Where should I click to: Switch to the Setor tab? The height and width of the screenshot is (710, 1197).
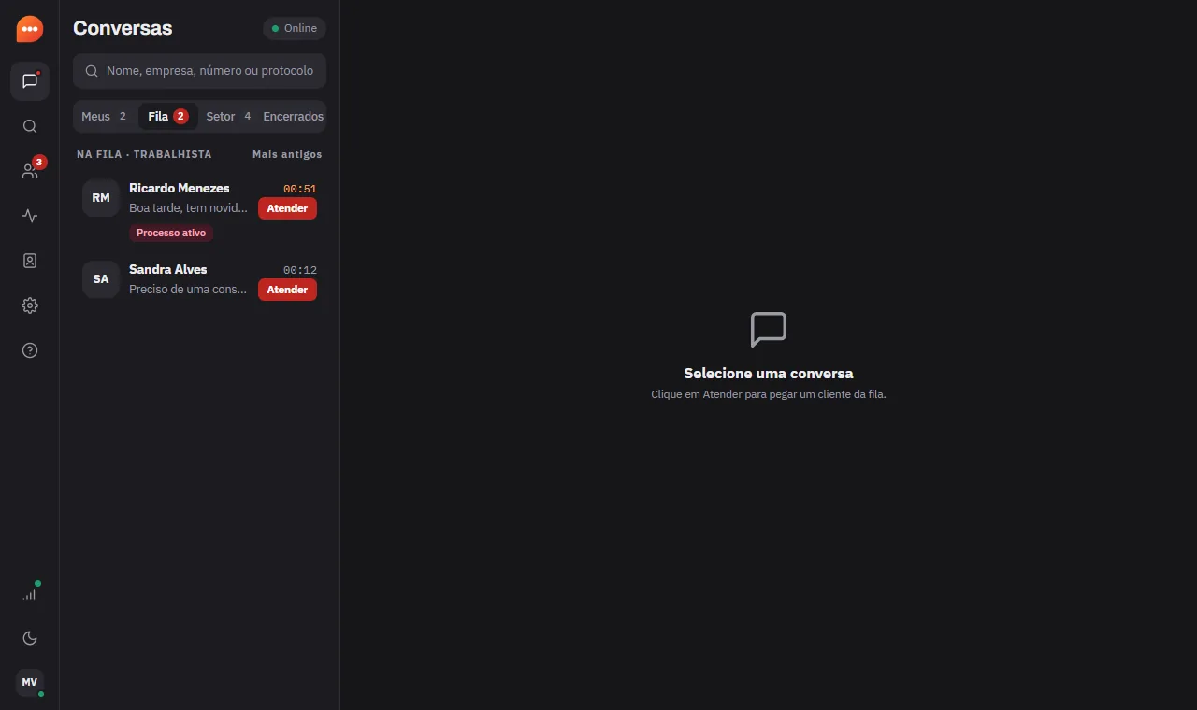229,117
